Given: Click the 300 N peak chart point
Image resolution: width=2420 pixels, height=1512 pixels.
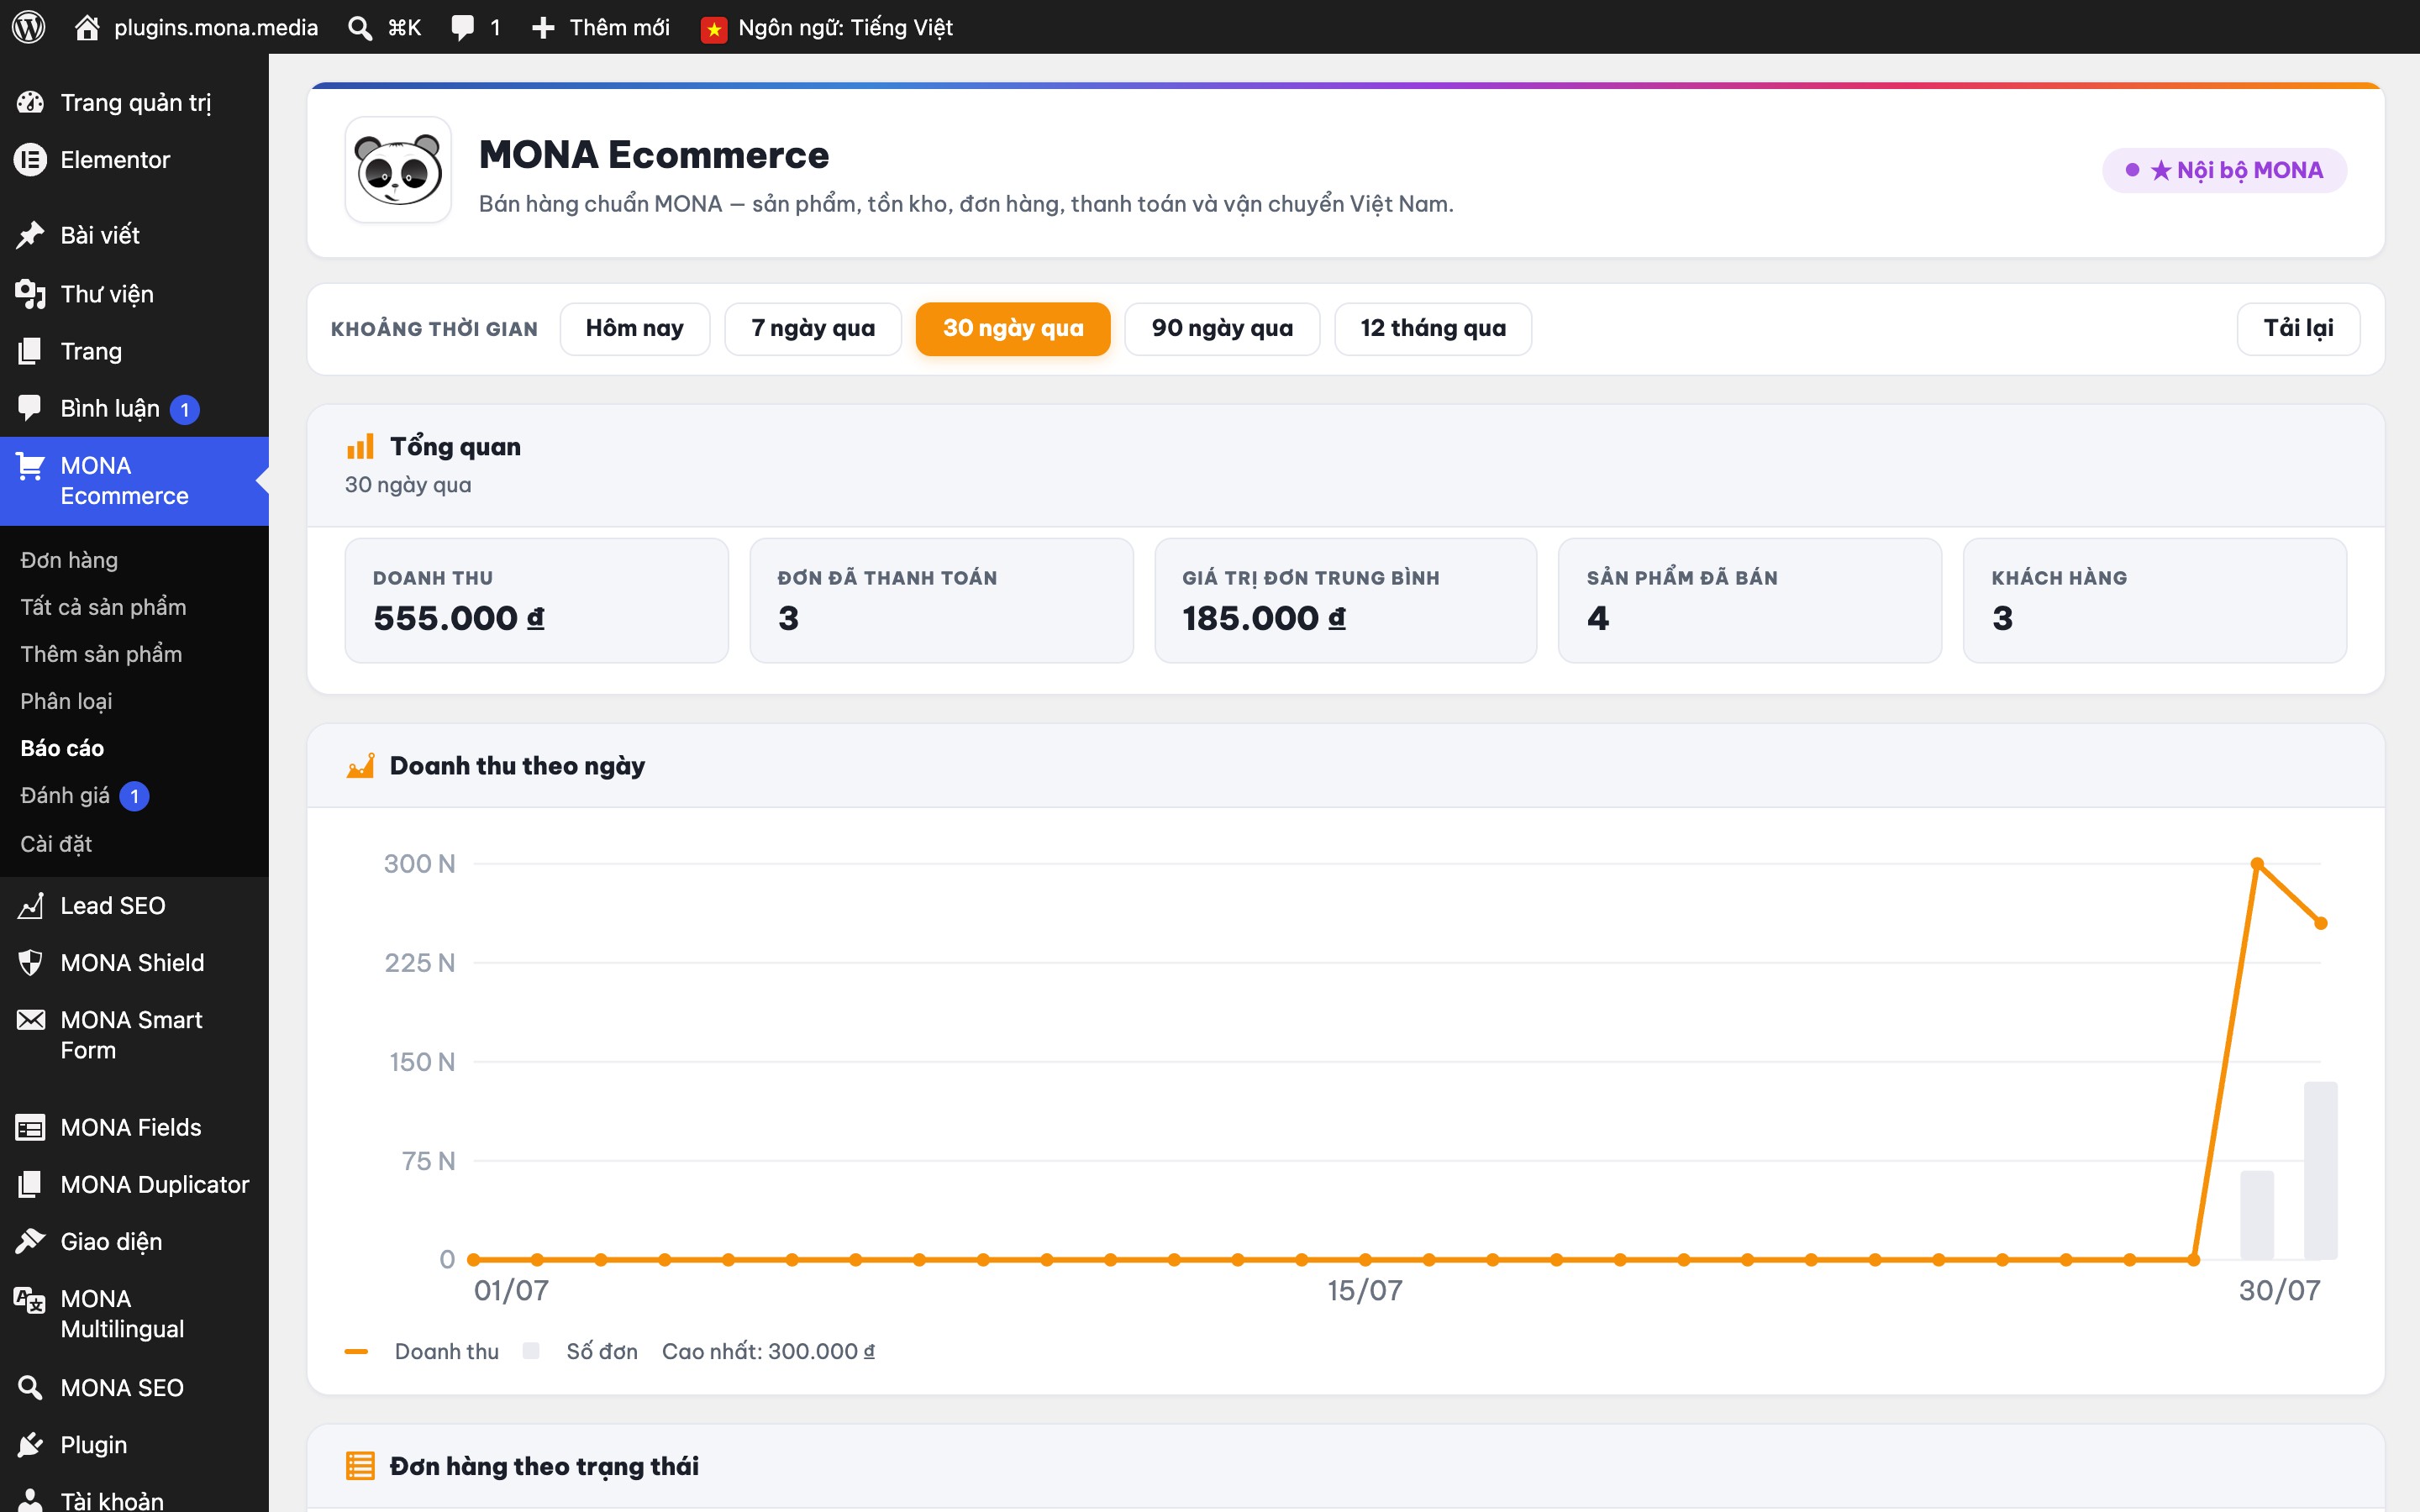Looking at the screenshot, I should pyautogui.click(x=2257, y=864).
